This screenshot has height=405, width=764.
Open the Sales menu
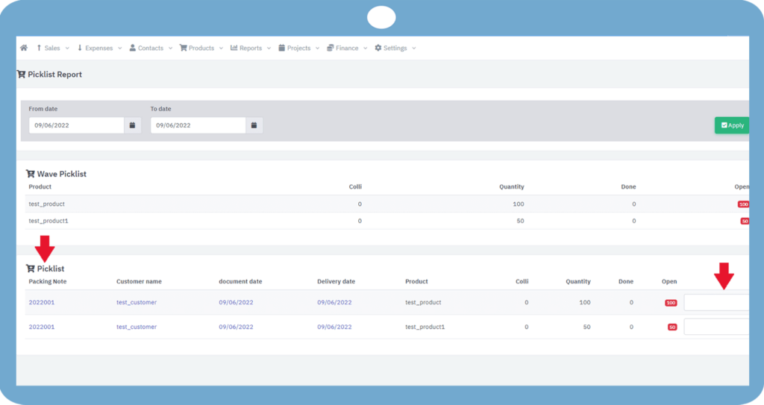tap(52, 48)
